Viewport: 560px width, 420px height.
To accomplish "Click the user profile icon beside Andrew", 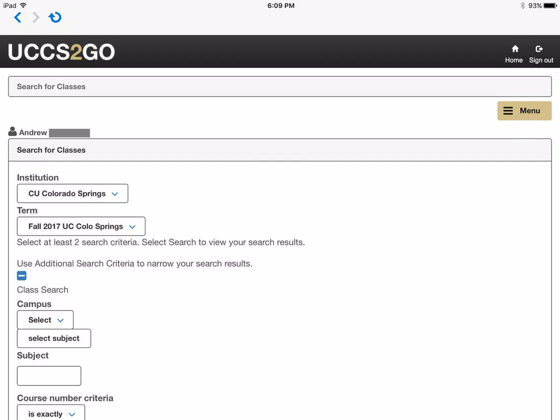I will (12, 132).
